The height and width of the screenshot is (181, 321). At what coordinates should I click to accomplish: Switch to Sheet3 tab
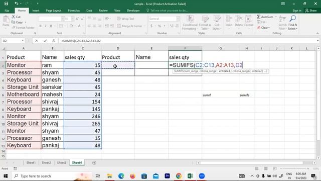[61, 162]
